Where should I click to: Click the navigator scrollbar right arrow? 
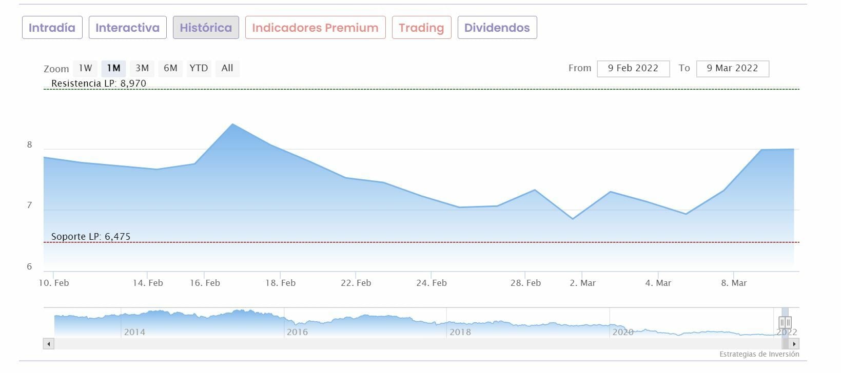pyautogui.click(x=794, y=344)
